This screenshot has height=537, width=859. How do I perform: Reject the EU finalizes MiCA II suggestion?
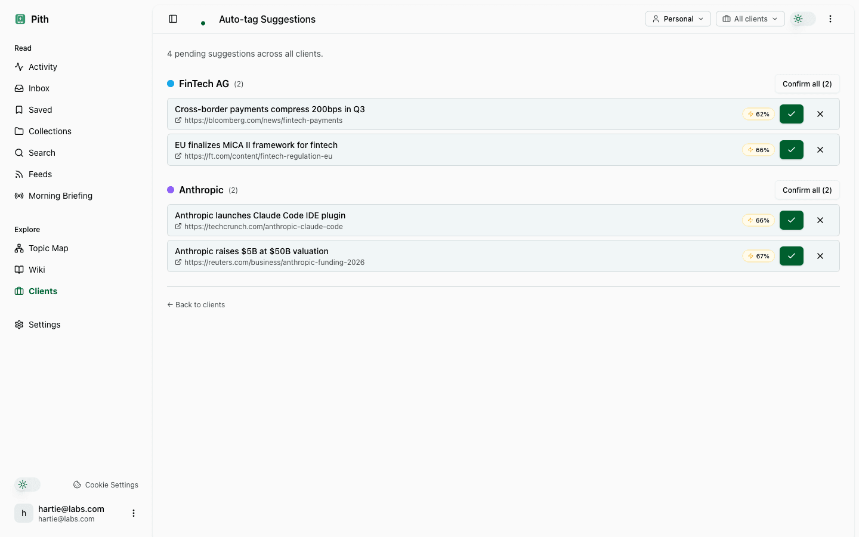coord(820,150)
